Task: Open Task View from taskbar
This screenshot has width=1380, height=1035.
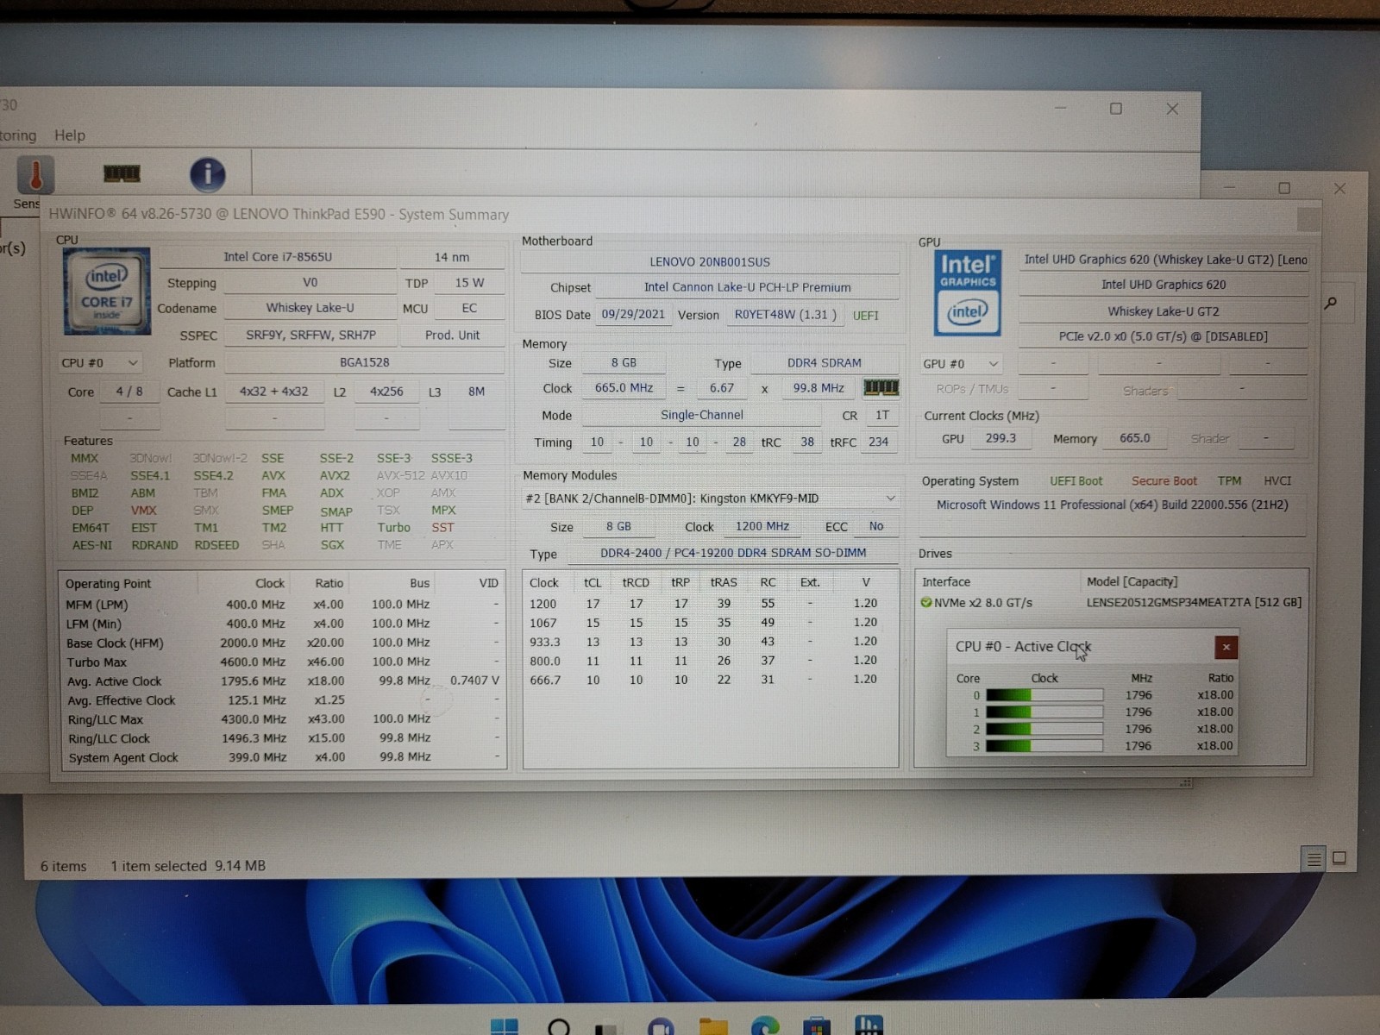Action: pyautogui.click(x=608, y=1027)
